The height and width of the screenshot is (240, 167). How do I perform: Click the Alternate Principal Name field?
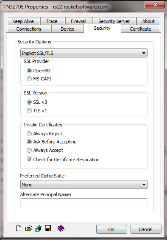click(84, 203)
